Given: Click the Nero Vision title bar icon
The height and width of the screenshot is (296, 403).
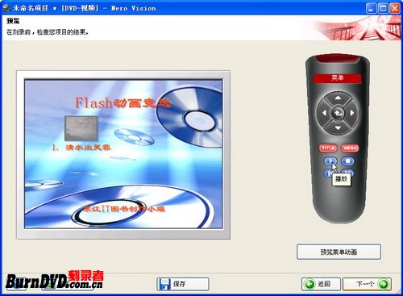Looking at the screenshot, I should click(x=6, y=8).
